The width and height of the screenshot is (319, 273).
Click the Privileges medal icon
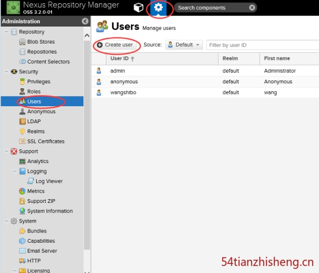22,81
